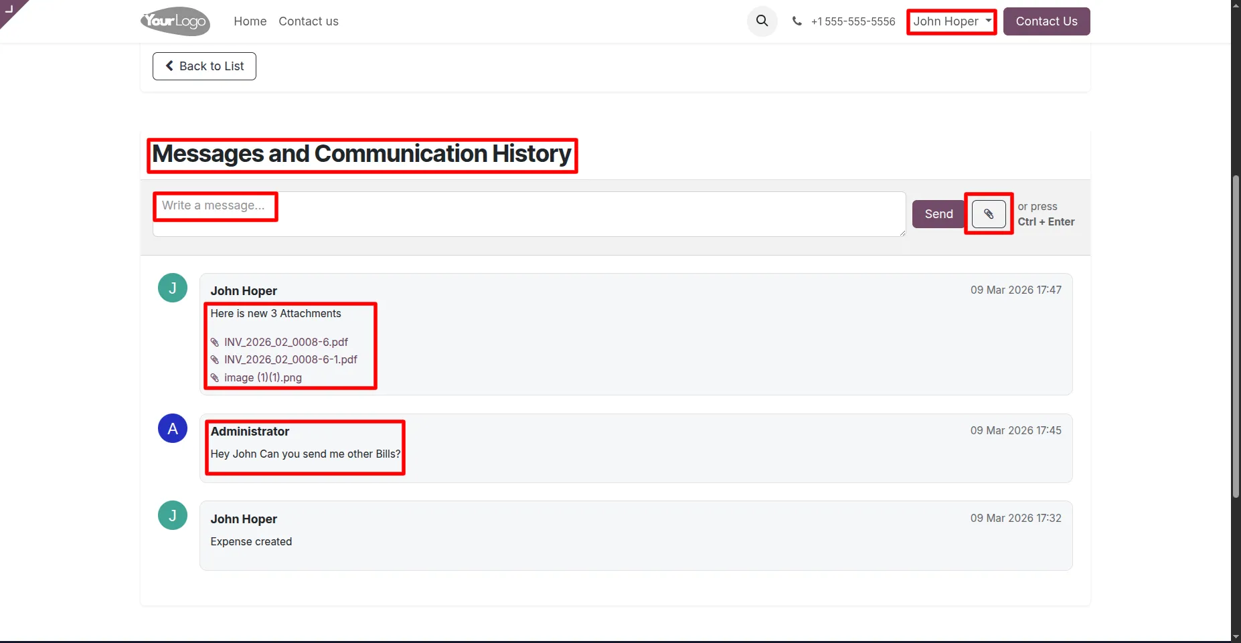This screenshot has width=1241, height=643.
Task: Click the phone icon beside the number
Action: coord(797,21)
